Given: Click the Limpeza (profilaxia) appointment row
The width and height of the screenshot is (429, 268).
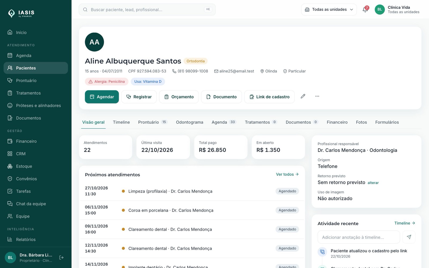Looking at the screenshot, I should (x=192, y=191).
